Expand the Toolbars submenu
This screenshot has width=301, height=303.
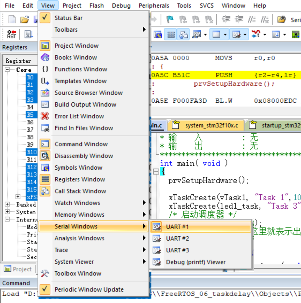coord(94,30)
